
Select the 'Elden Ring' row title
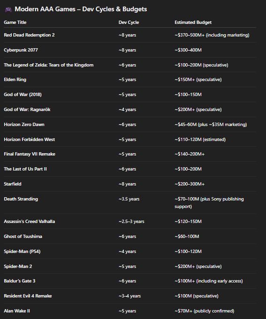[x=15, y=80]
